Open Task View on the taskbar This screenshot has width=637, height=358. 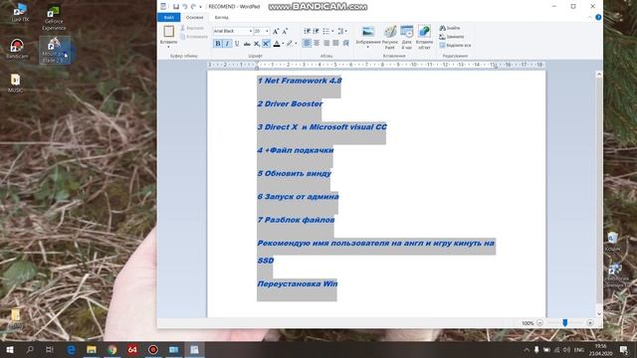(50, 349)
